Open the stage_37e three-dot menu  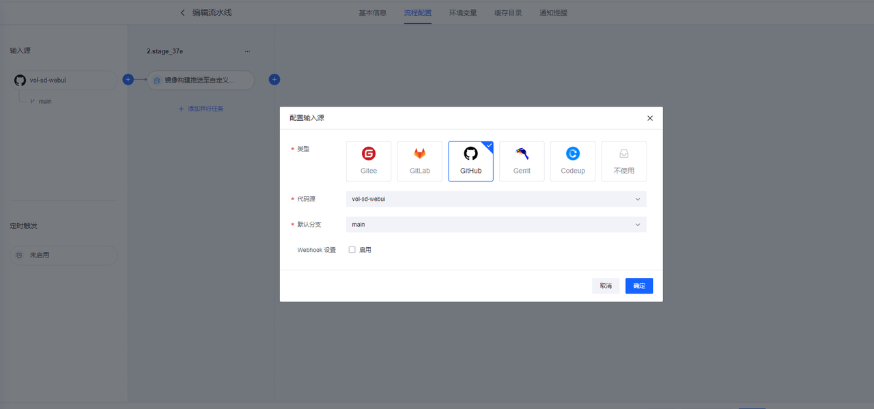247,51
